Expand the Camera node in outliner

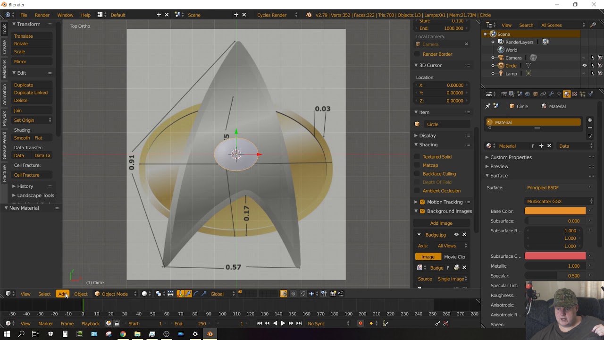(x=493, y=58)
